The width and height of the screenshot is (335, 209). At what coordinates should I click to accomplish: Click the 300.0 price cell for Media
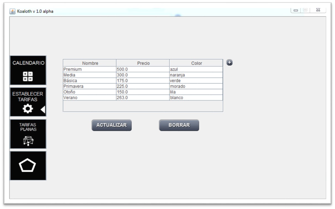pyautogui.click(x=143, y=75)
